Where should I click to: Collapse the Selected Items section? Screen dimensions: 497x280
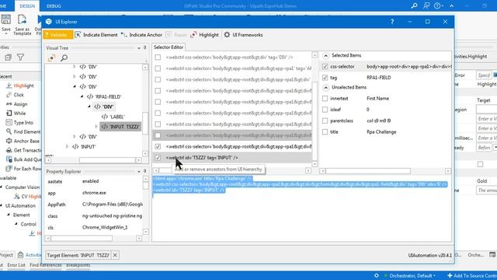(x=325, y=55)
